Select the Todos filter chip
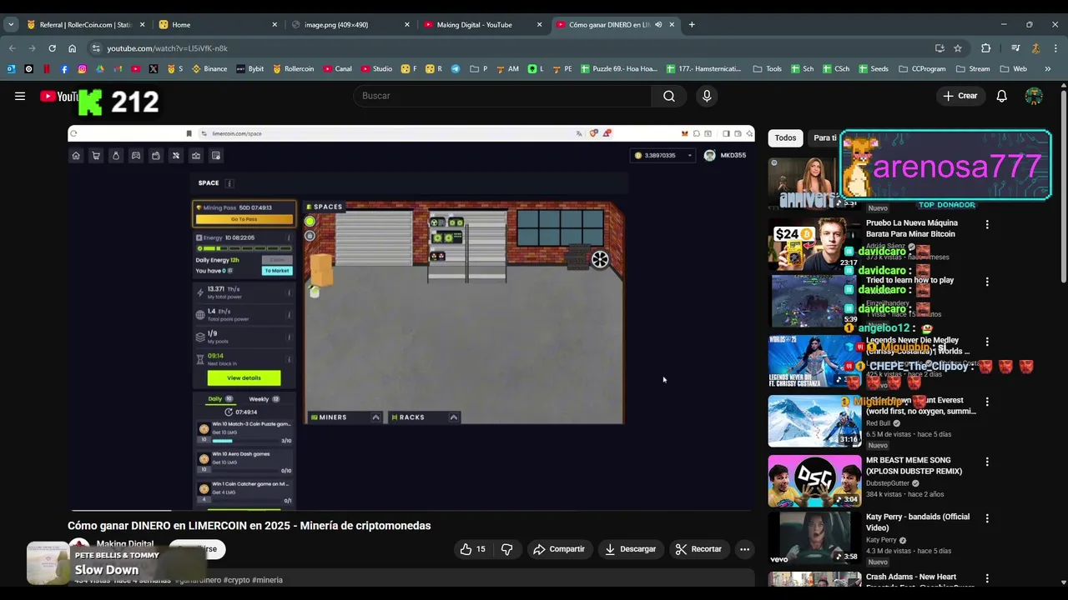1068x600 pixels. [785, 138]
